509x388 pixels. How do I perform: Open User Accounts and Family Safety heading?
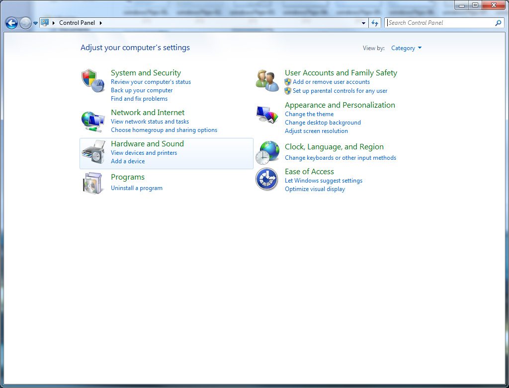pos(341,73)
